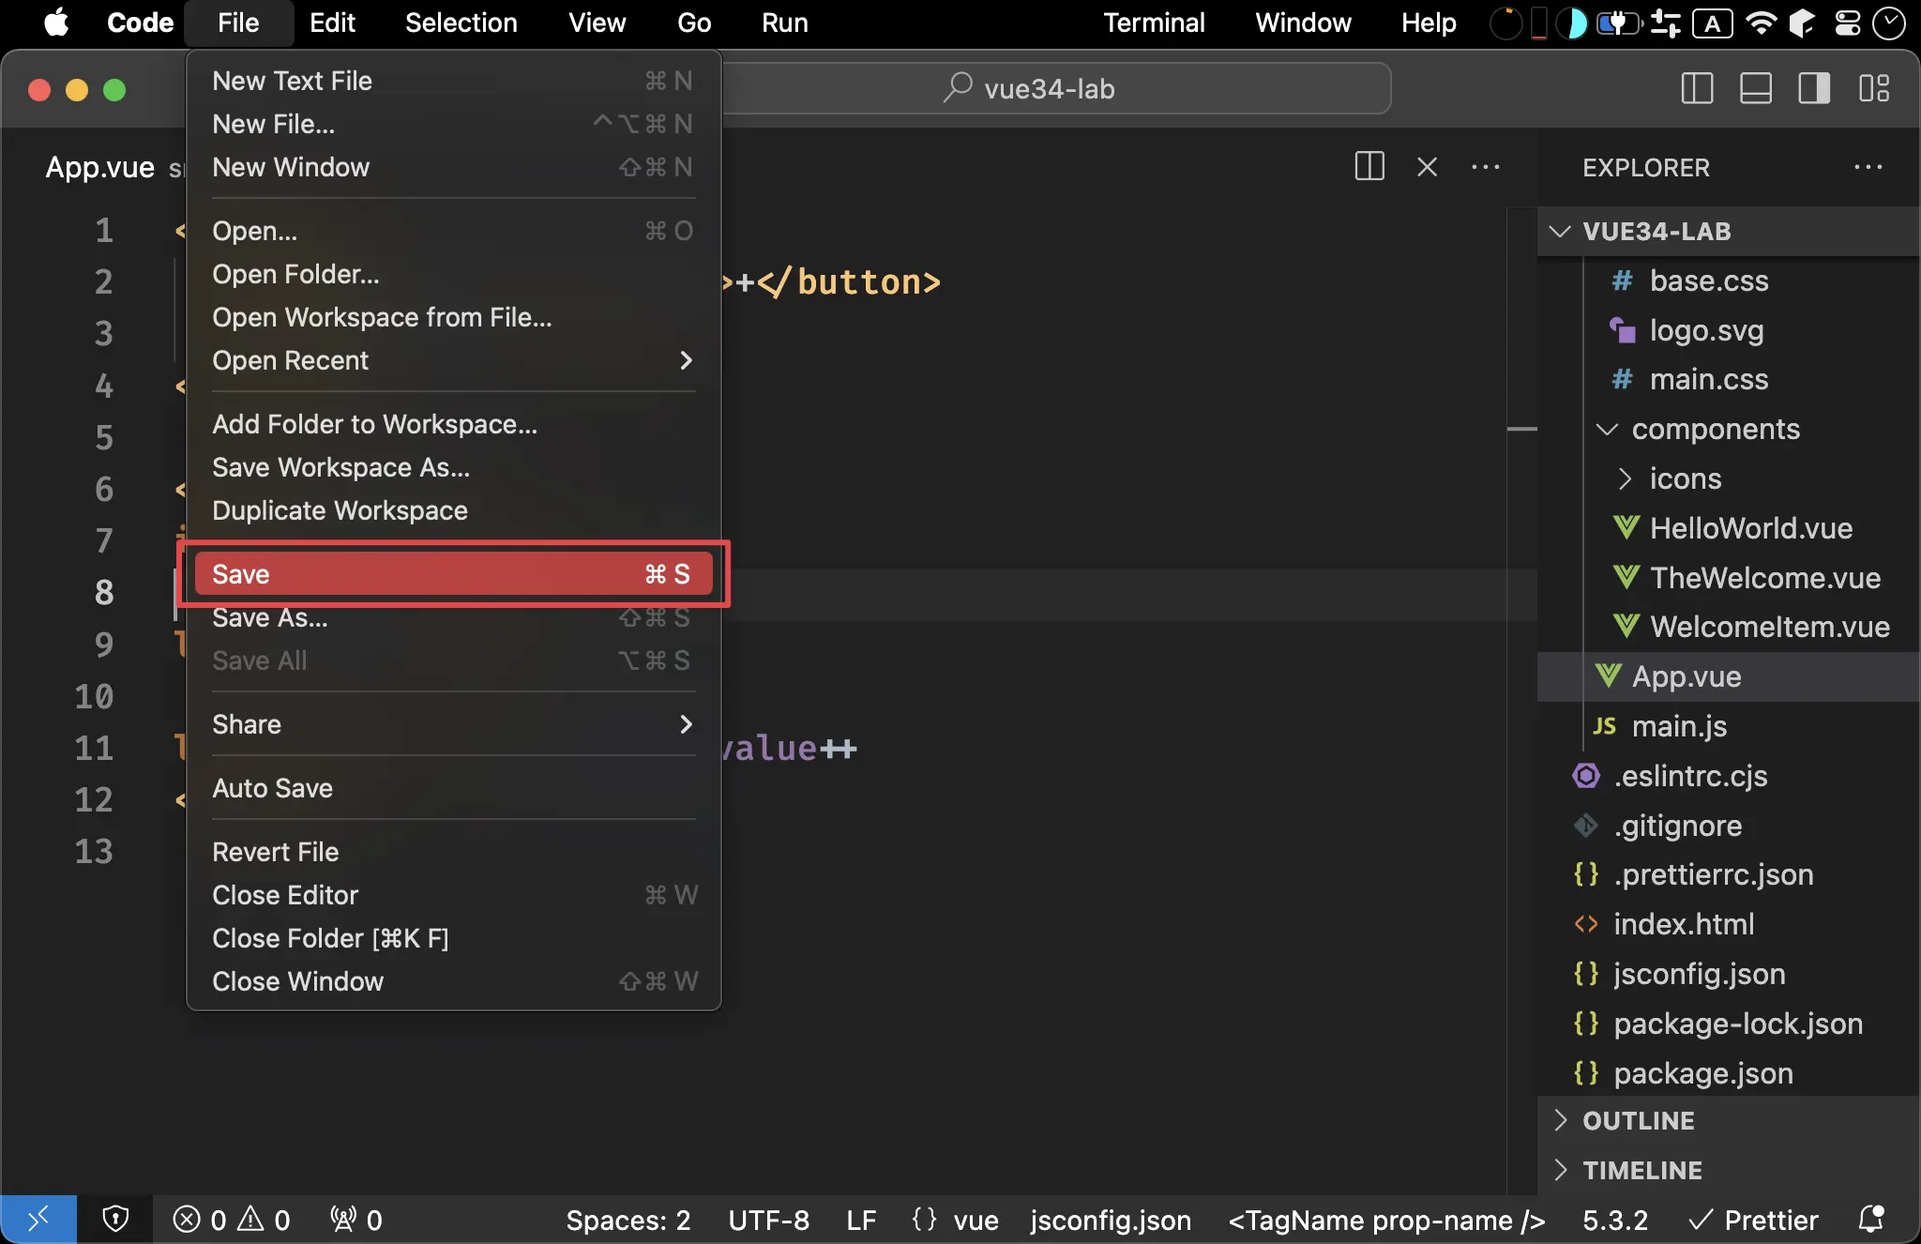
Task: Choose Duplicate Workspace menu entry
Action: pyautogui.click(x=453, y=510)
